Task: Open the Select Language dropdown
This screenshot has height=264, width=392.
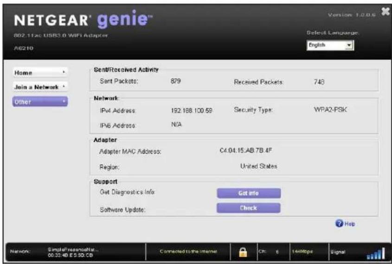Action: [x=330, y=45]
